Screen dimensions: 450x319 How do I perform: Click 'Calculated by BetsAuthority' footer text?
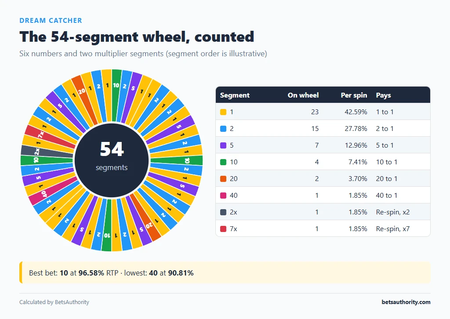click(54, 302)
